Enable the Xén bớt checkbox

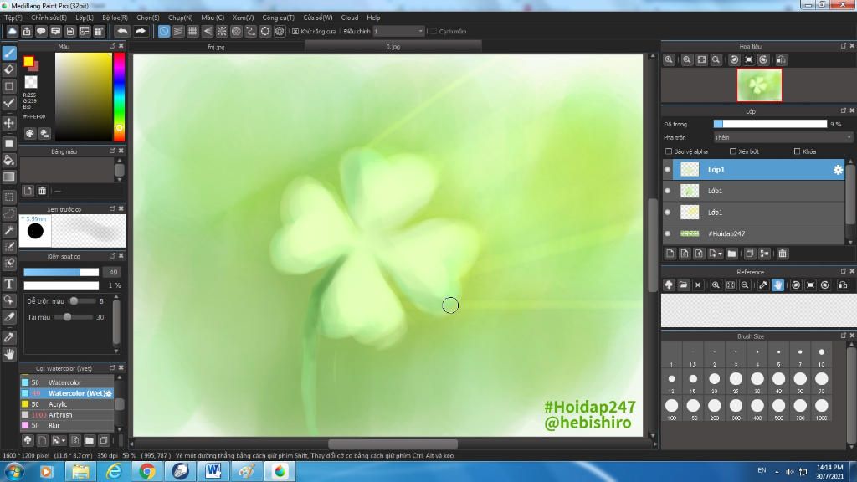click(733, 151)
